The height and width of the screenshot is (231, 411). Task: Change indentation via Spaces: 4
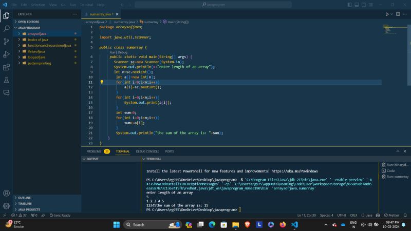(326, 215)
